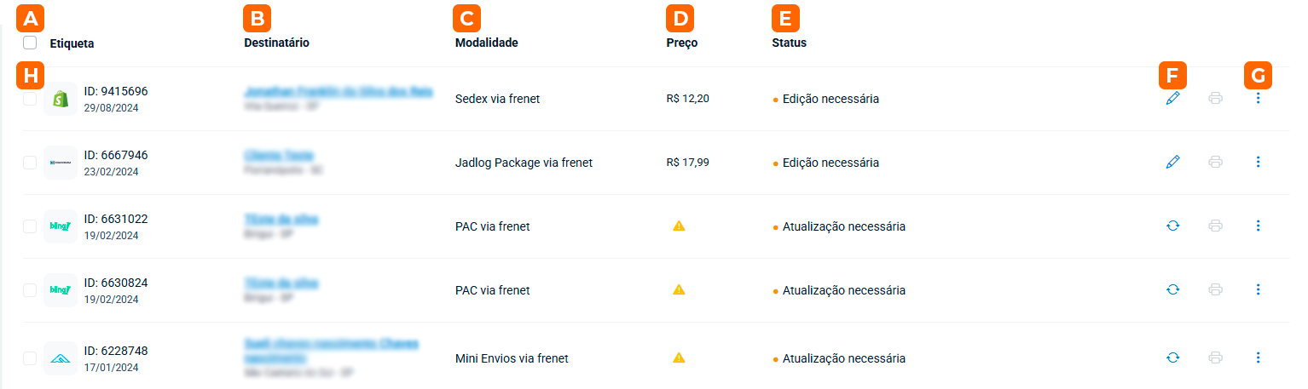Open the three-dot menu for ID 6667946

[x=1259, y=162]
